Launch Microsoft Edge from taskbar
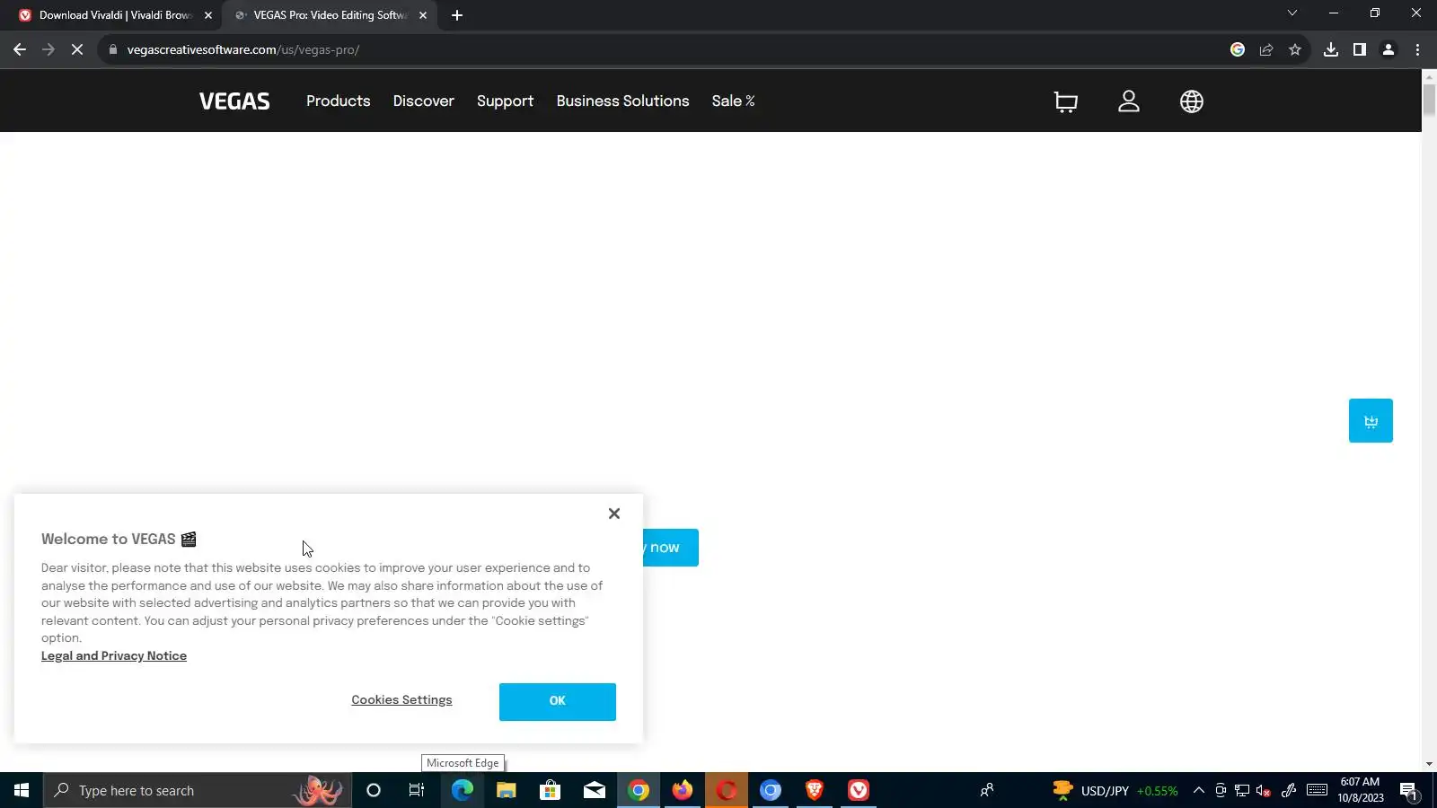The width and height of the screenshot is (1437, 808). click(462, 790)
